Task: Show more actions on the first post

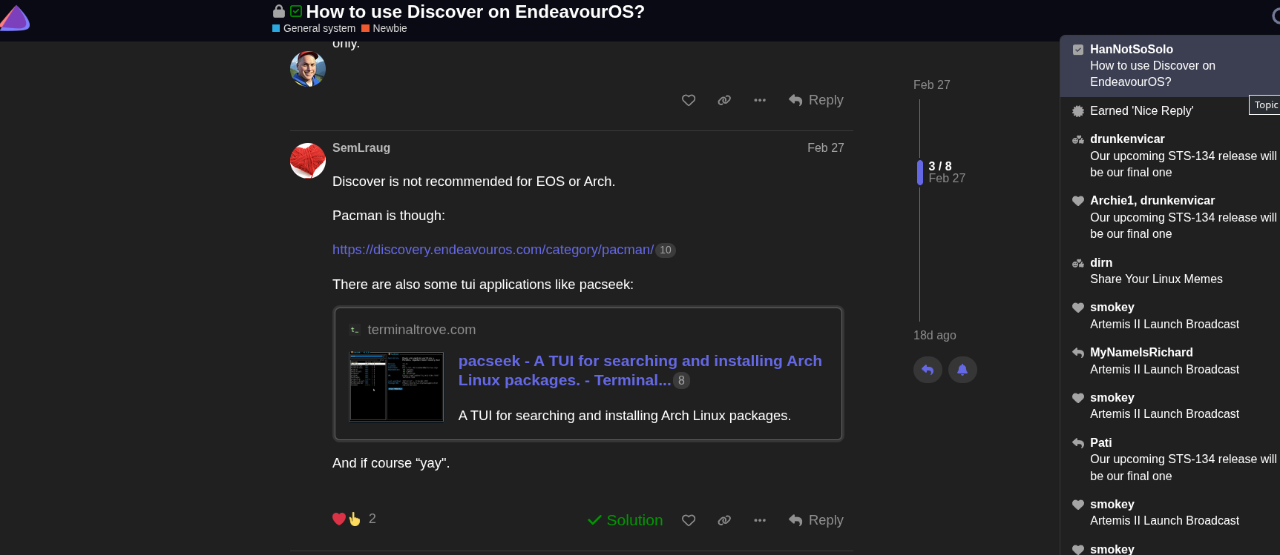Action: (x=760, y=100)
